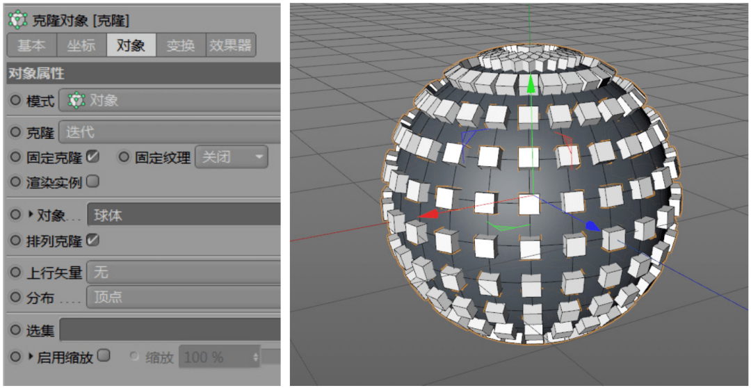Click the cube clone at the gizmo center
Image resolution: width=751 pixels, height=388 pixels.
(x=530, y=204)
